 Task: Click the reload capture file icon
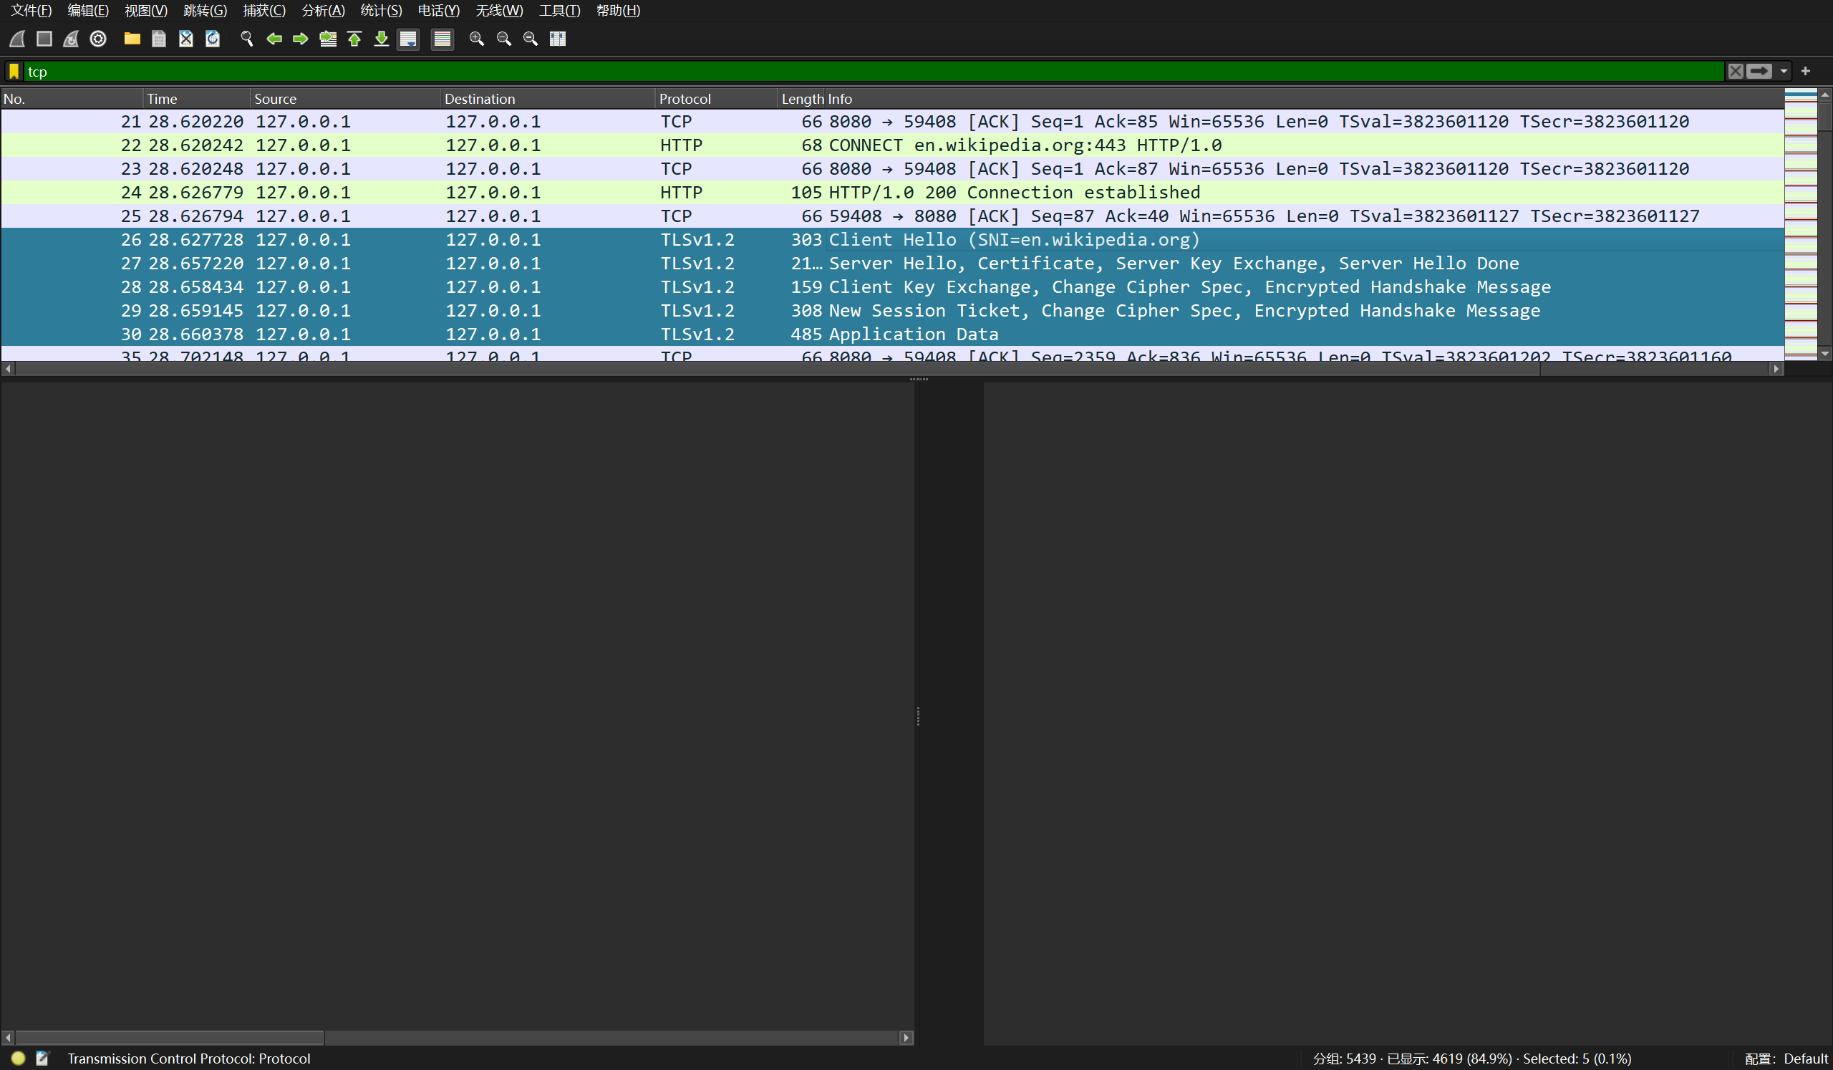pos(213,39)
